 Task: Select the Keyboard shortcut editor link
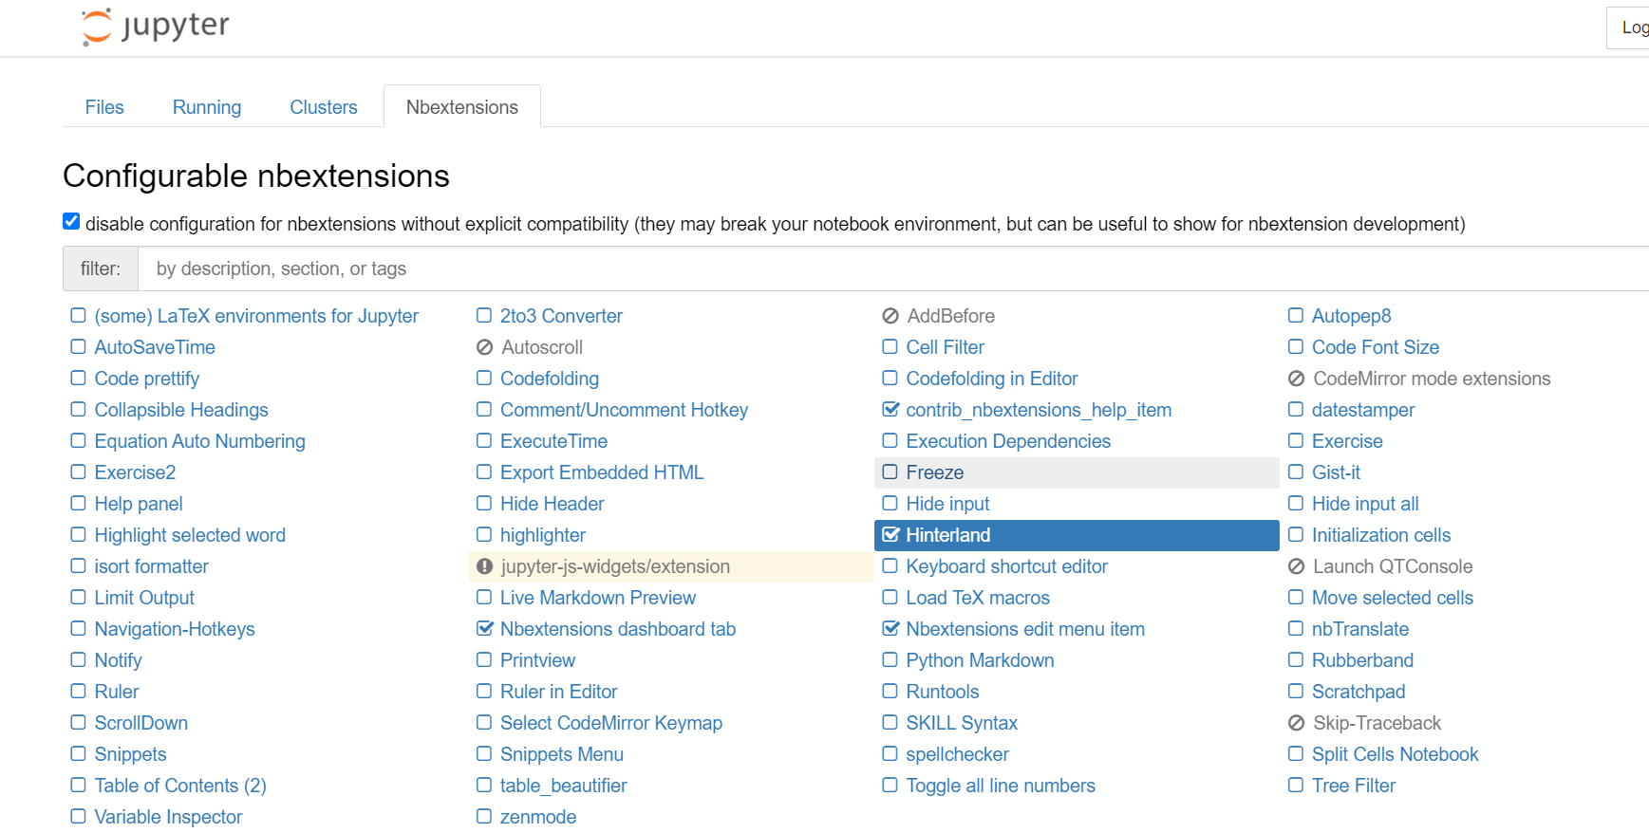pyautogui.click(x=1007, y=566)
